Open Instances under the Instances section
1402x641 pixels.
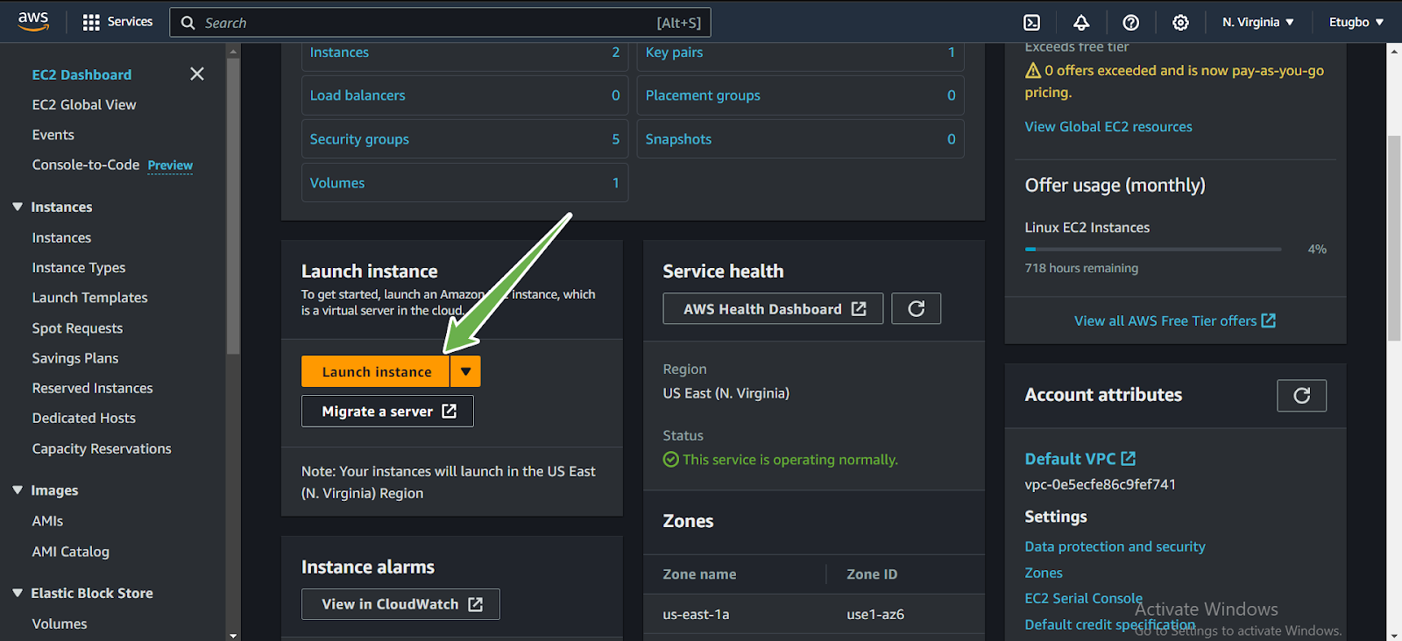(61, 237)
